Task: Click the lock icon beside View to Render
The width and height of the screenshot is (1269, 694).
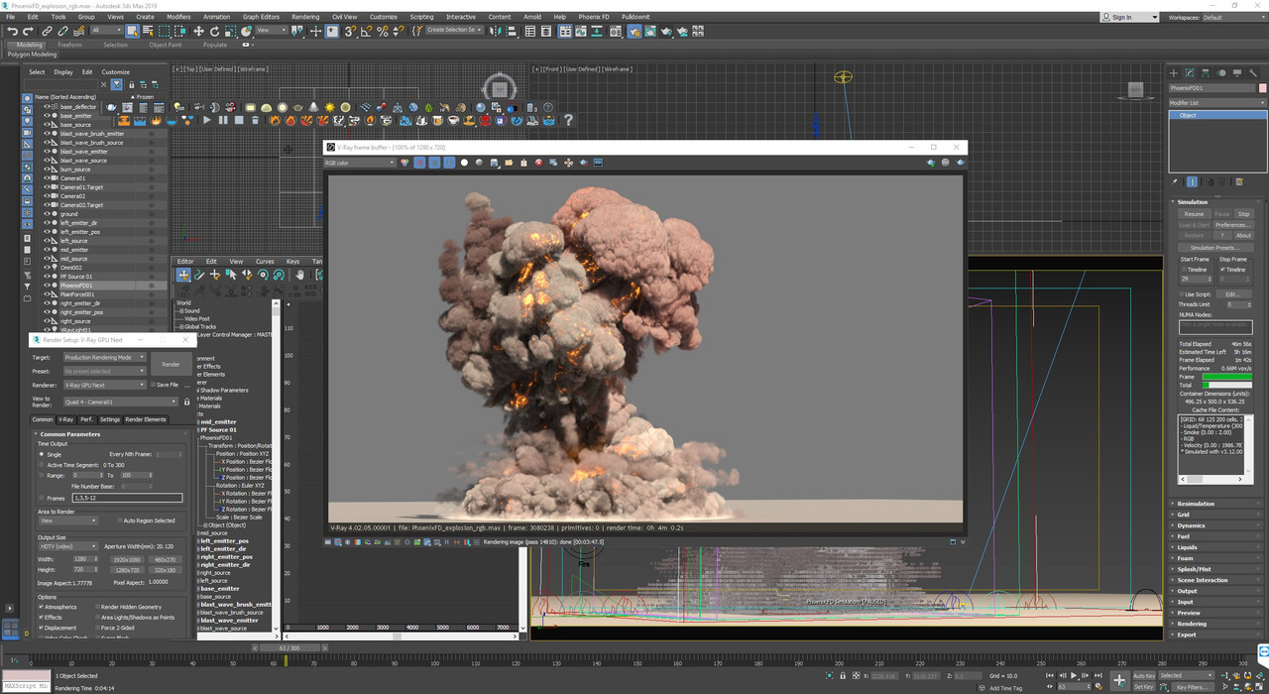Action: [x=186, y=402]
